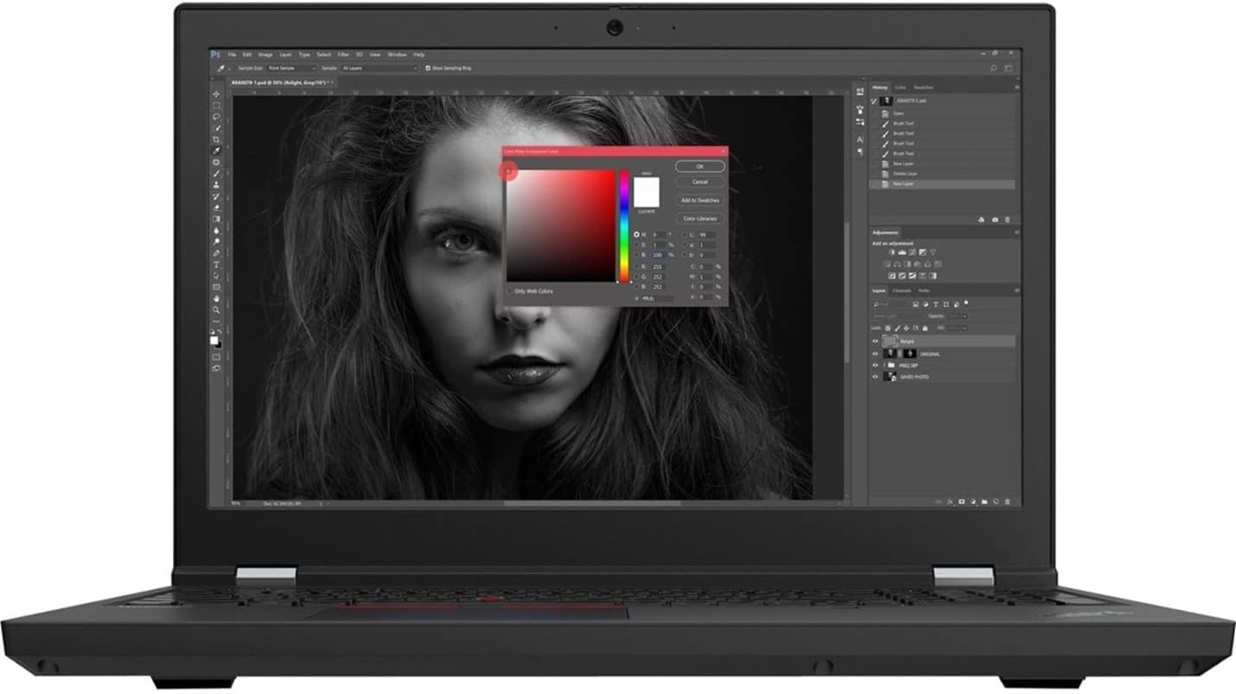This screenshot has height=694, width=1236.
Task: Hide the ORIGINAL layer with eye icon
Action: click(875, 353)
